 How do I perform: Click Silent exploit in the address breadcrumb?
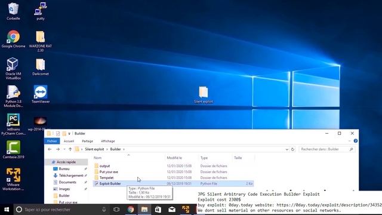pos(94,149)
